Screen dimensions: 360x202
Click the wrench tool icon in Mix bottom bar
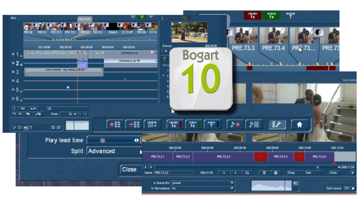14,128
